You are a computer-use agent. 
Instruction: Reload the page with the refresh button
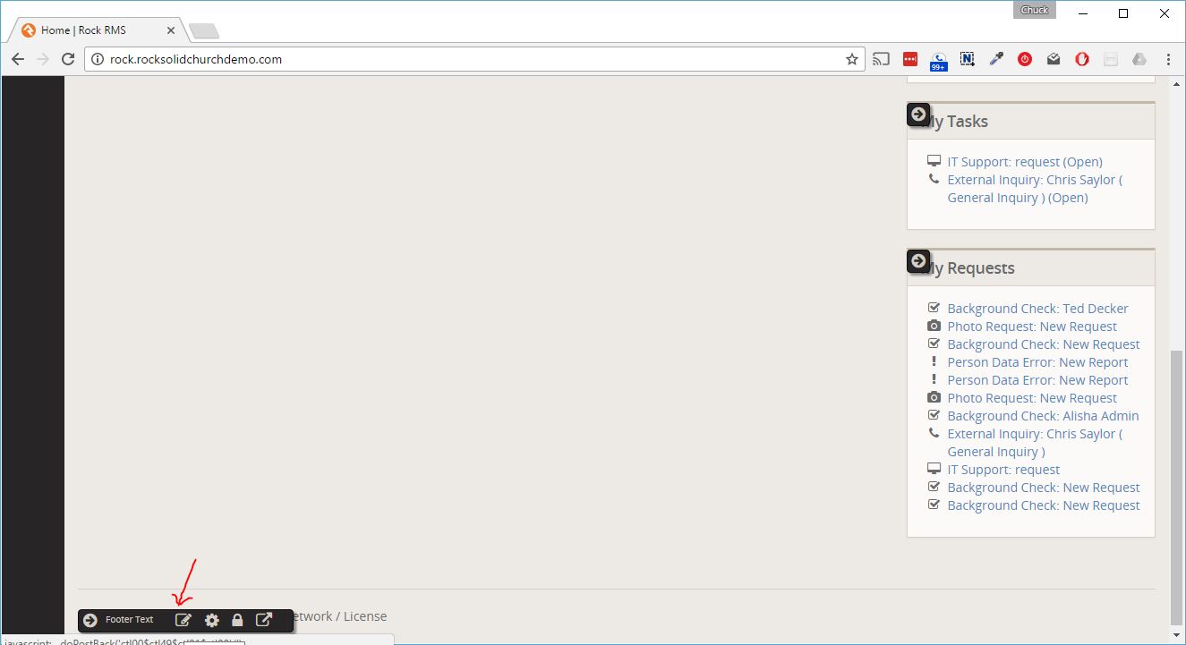point(68,59)
